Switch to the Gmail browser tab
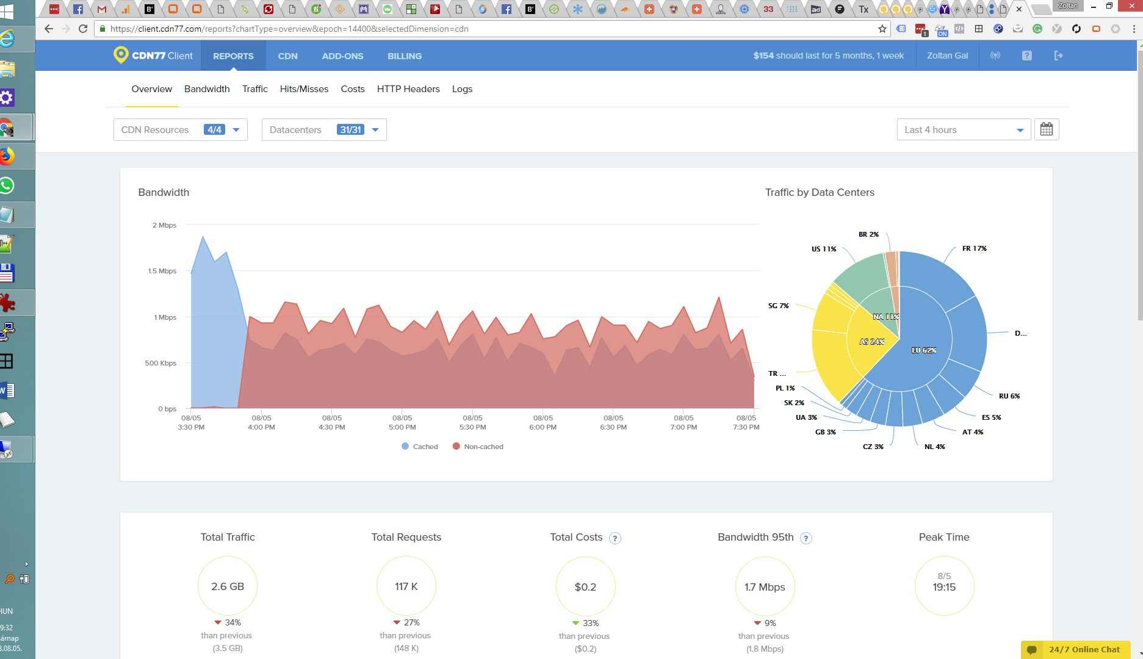The width and height of the screenshot is (1143, 659). (102, 9)
